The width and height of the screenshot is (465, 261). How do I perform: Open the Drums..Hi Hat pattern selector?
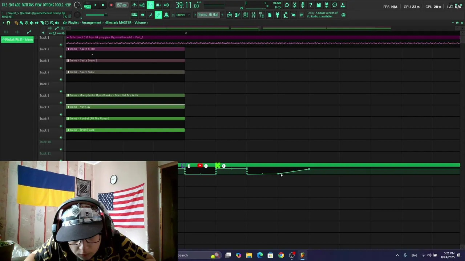pos(208,15)
